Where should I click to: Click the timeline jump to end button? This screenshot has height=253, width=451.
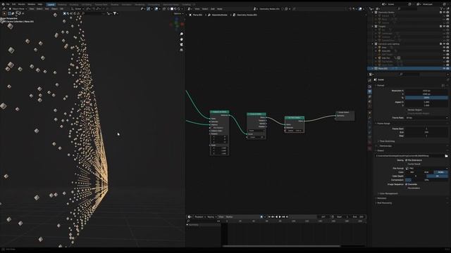pyautogui.click(x=287, y=217)
